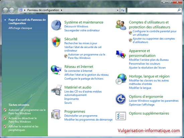Open Système et maintenance heading
This screenshot has height=138, width=184.
coord(84,22)
